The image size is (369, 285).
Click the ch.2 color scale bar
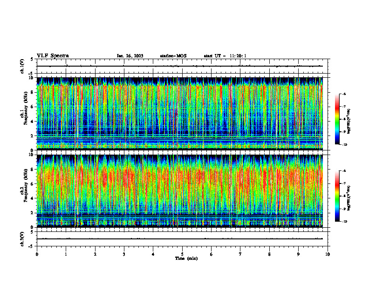[337, 196]
